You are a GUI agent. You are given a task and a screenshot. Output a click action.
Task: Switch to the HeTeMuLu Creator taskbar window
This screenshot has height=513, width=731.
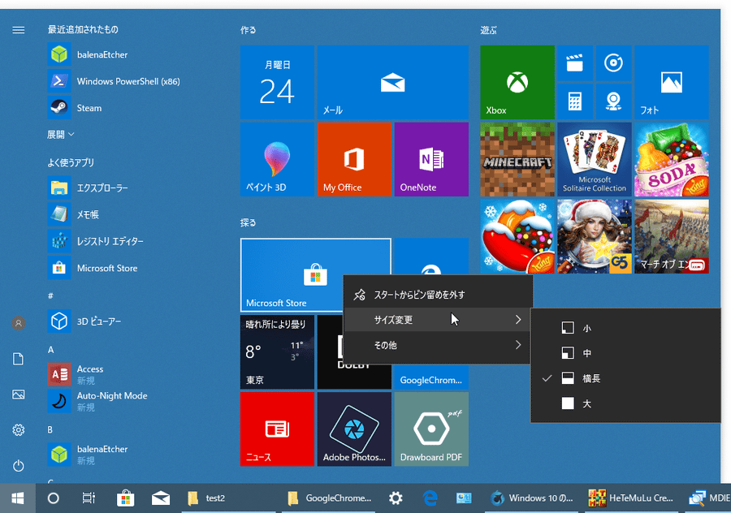(632, 498)
